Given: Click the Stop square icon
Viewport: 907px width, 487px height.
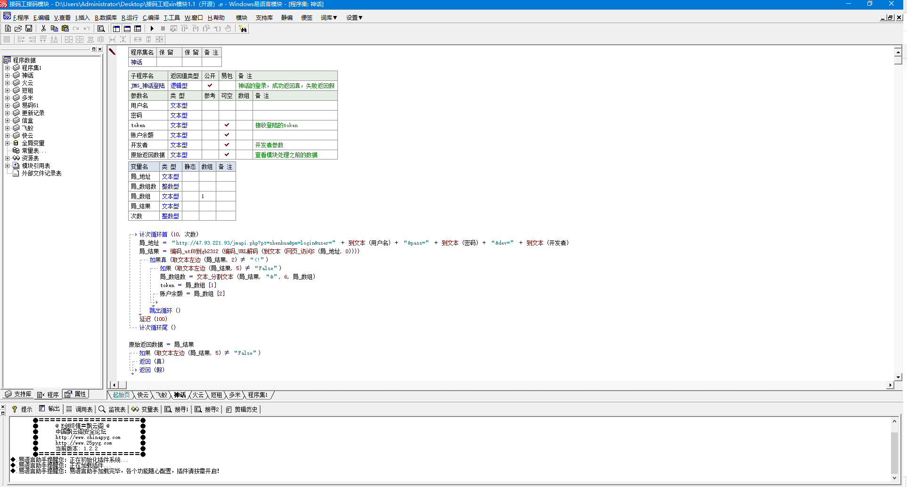Looking at the screenshot, I should [163, 28].
